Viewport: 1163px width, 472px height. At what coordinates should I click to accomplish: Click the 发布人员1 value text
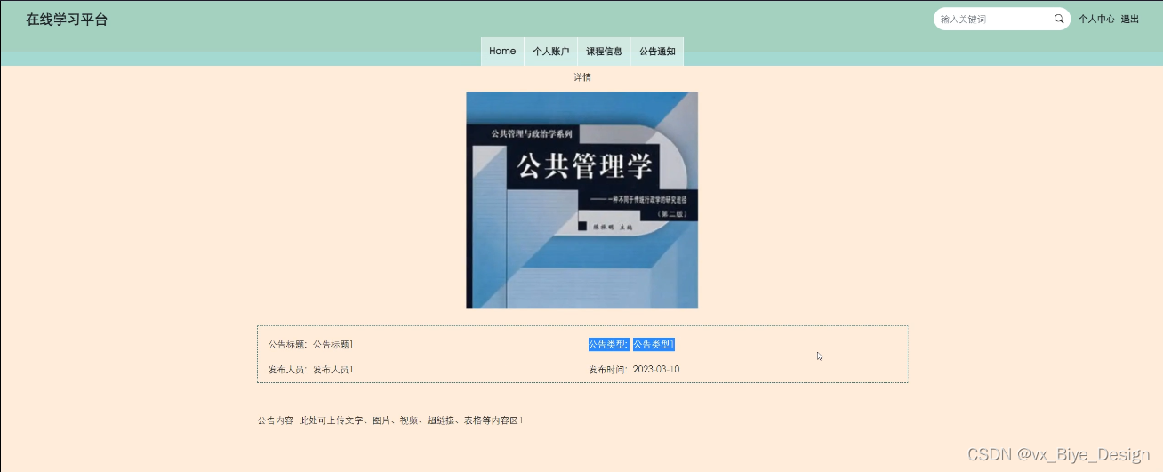pos(333,369)
